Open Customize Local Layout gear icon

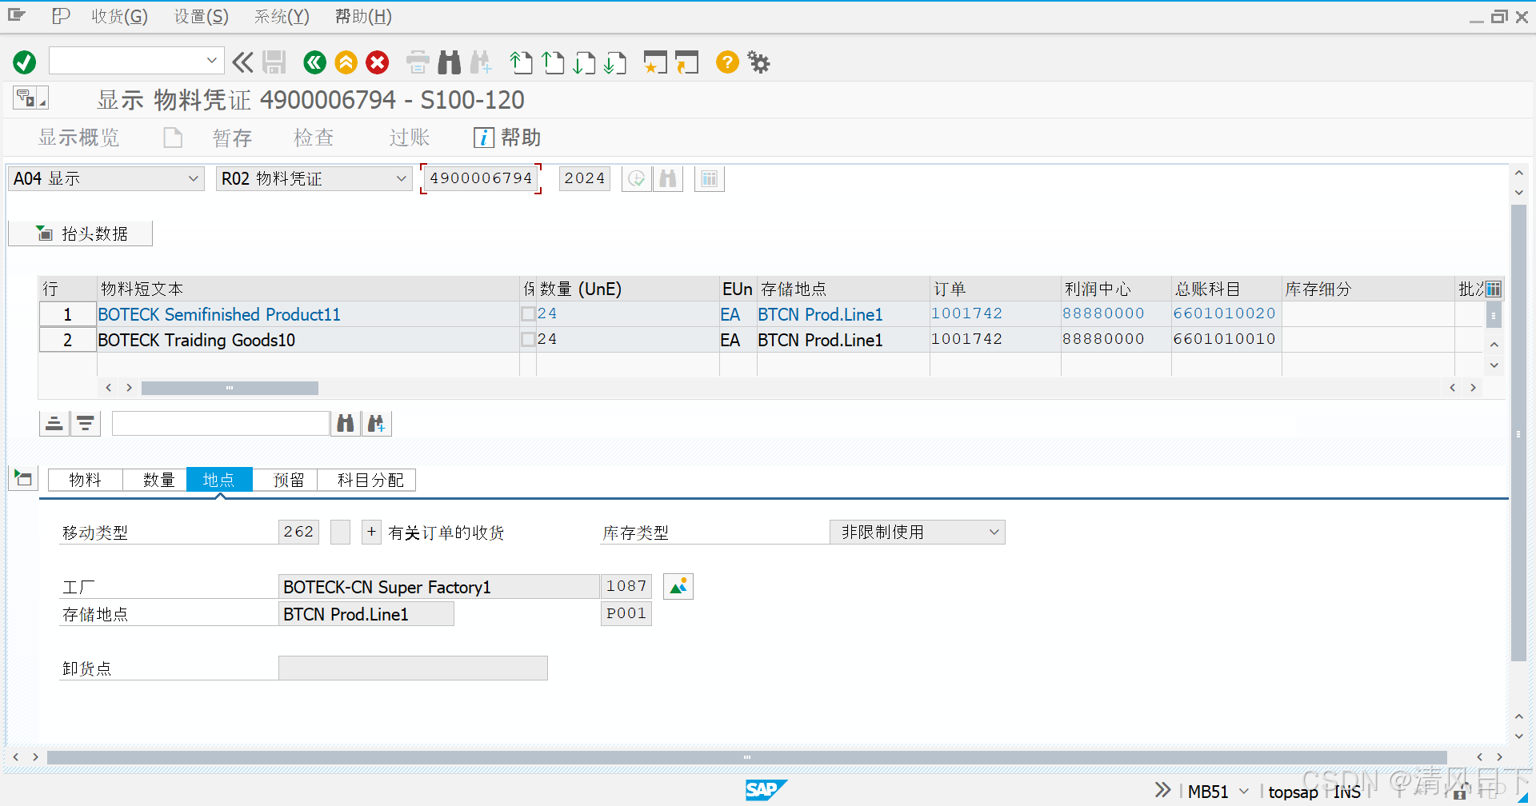click(x=758, y=62)
